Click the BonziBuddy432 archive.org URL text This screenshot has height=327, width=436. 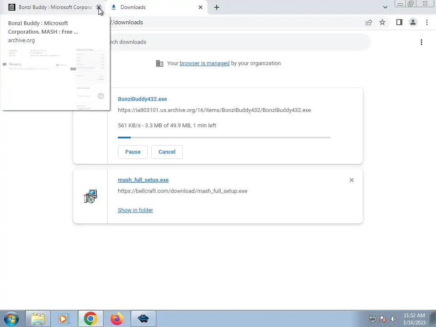click(215, 110)
